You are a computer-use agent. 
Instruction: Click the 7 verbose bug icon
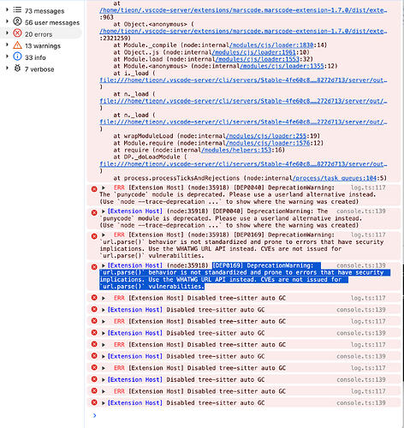pos(17,68)
